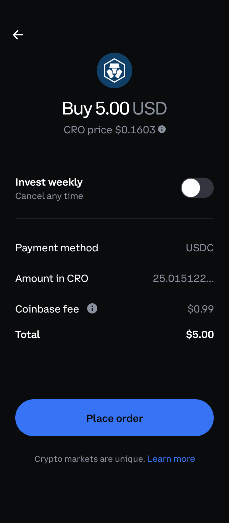Select the Payment method row label
The width and height of the screenshot is (229, 523).
click(57, 248)
